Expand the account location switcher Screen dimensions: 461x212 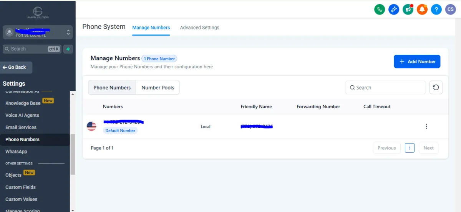[38, 32]
